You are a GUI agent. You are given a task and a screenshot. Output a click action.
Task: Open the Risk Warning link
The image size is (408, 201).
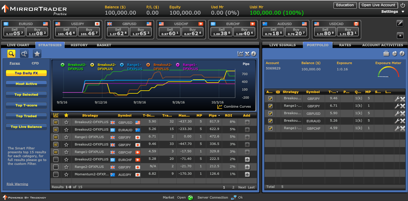(17, 184)
